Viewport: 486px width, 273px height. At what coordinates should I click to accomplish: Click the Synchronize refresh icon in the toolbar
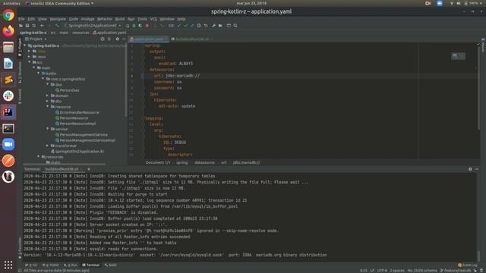click(33, 26)
